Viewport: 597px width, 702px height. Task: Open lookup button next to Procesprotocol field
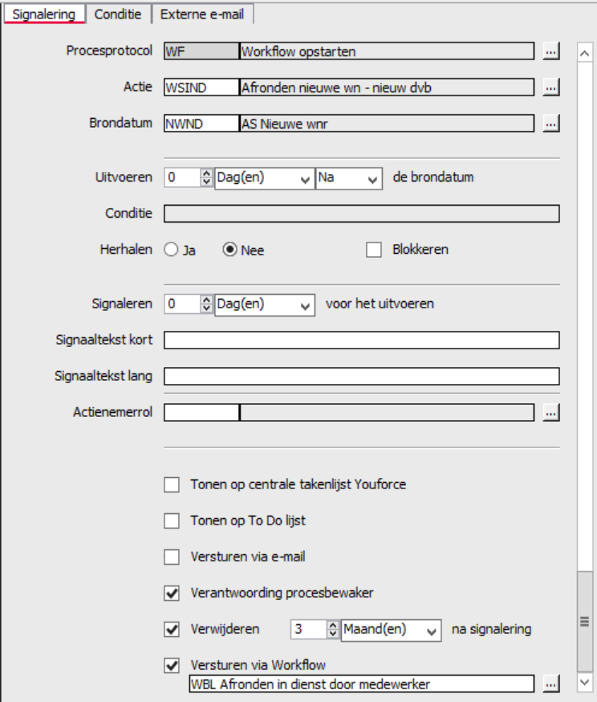551,51
